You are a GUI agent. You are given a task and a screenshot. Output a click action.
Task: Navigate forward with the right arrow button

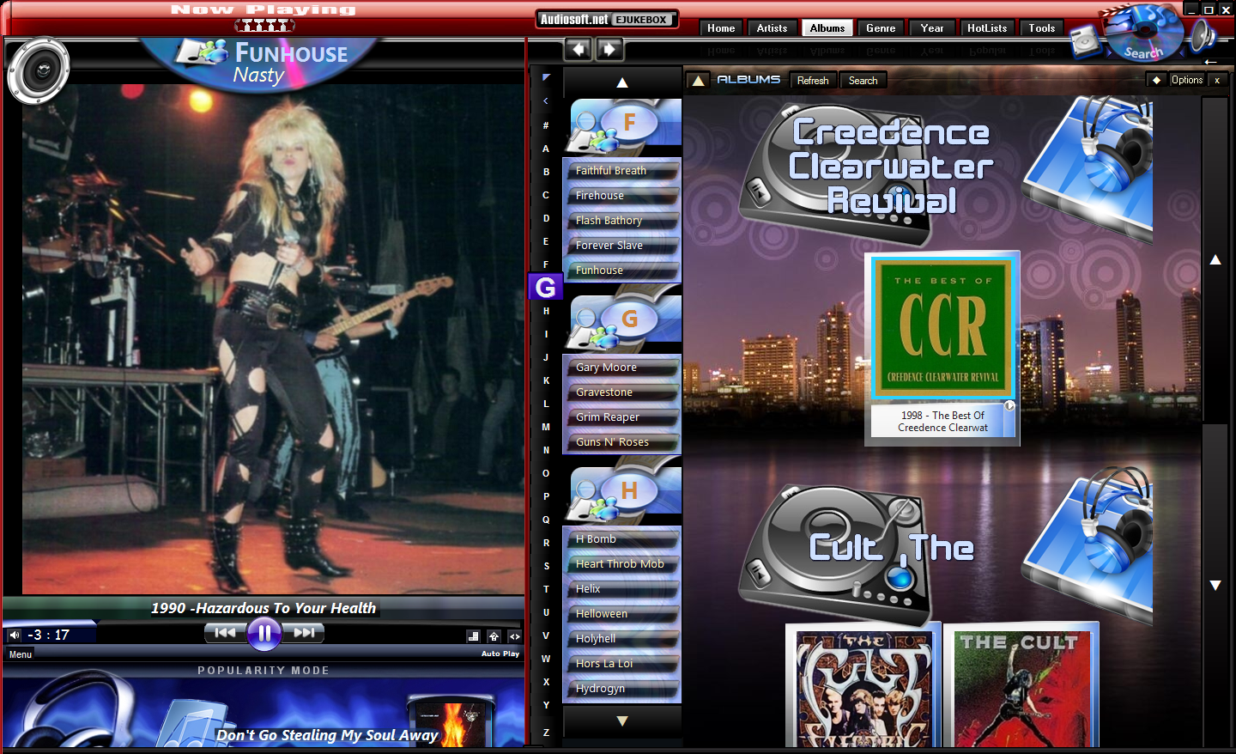(x=609, y=50)
